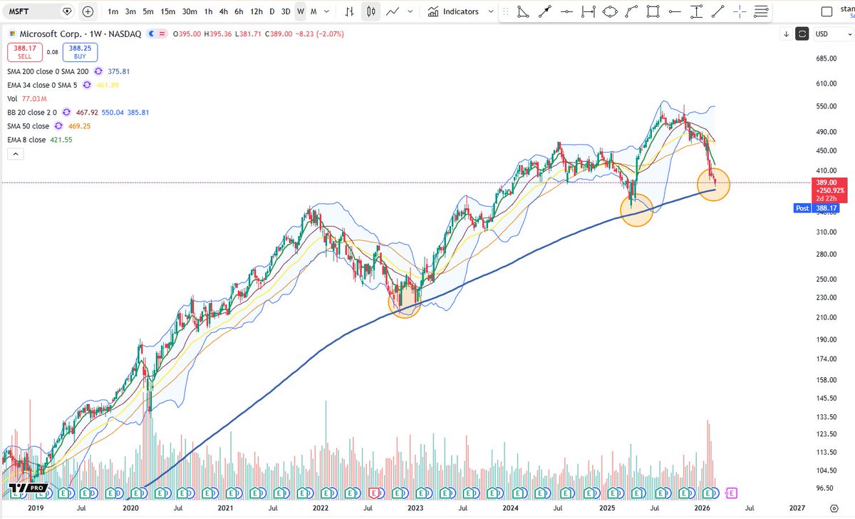
Task: Click the layout square icon at top right
Action: (x=826, y=11)
